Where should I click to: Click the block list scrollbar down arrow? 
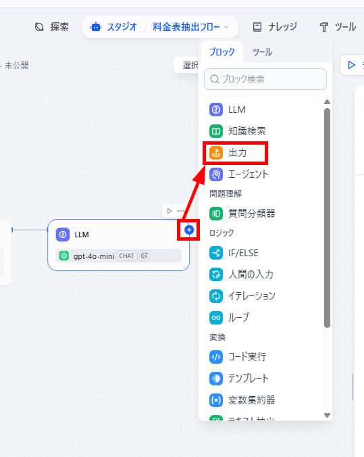[x=327, y=415]
